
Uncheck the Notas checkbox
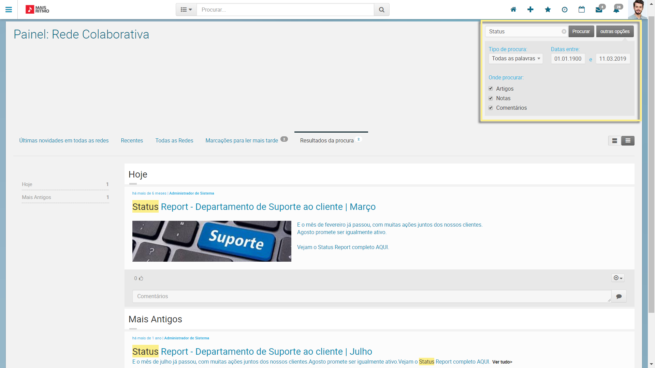pos(491,98)
